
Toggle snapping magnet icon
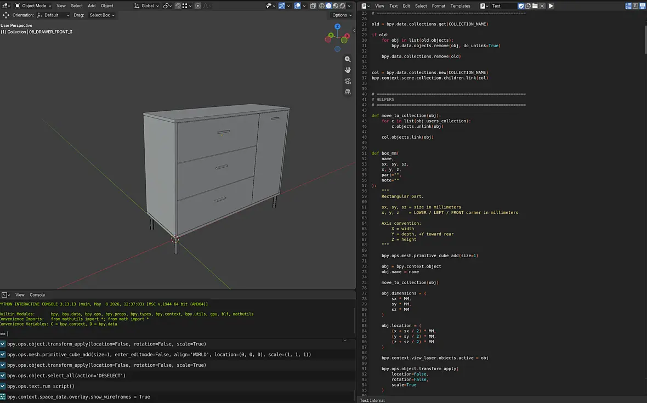[178, 6]
